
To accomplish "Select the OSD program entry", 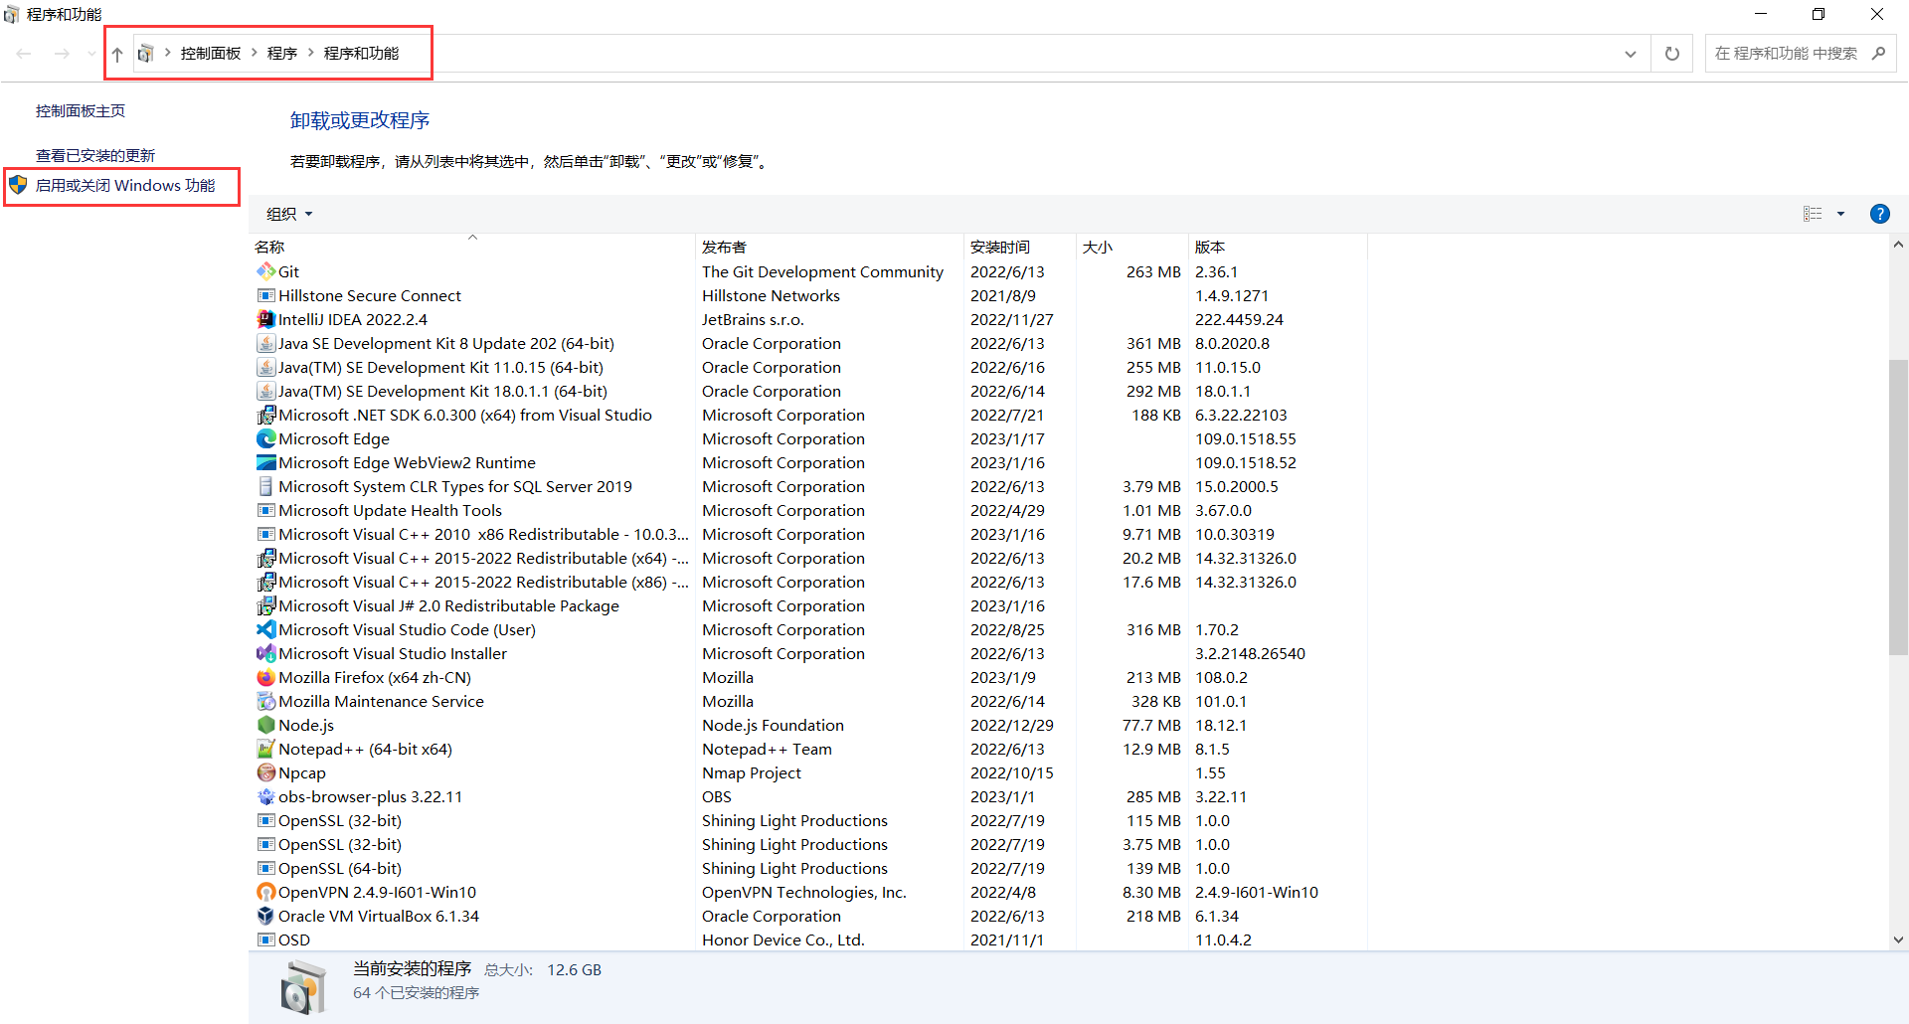I will tap(808, 939).
